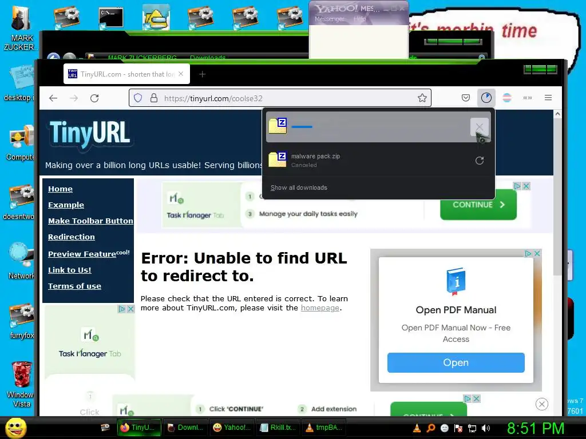
Task: Close the Open PDF Manual ad
Action: 537,253
